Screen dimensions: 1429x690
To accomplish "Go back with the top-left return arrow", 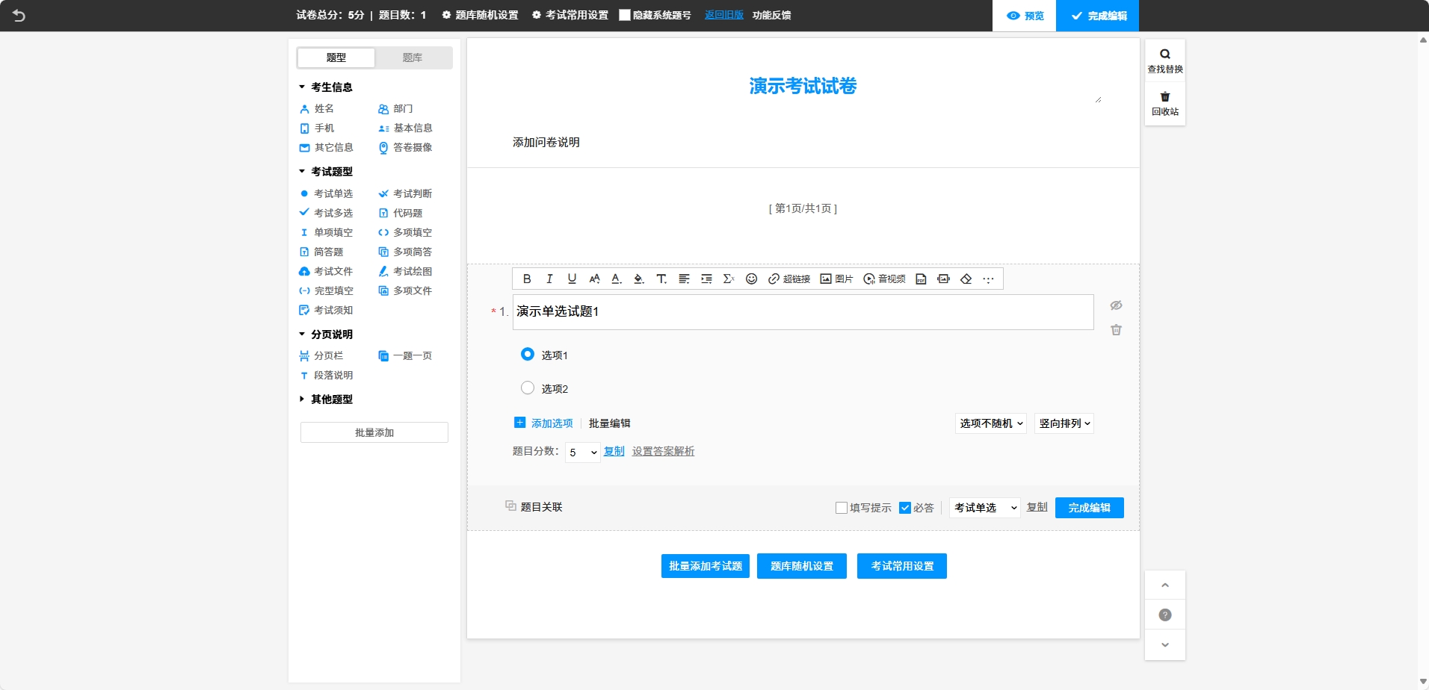I will 19,15.
